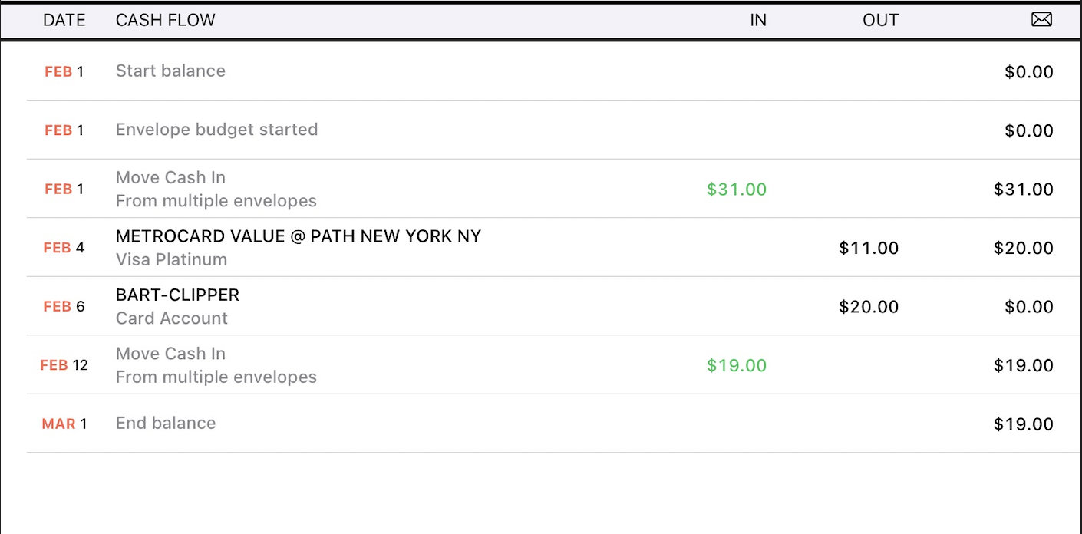The width and height of the screenshot is (1082, 534).
Task: Click the FEB 6 date label
Action: (x=64, y=307)
